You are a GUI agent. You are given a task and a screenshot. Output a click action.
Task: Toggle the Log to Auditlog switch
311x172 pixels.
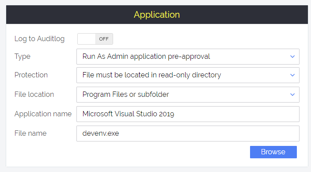[95, 39]
